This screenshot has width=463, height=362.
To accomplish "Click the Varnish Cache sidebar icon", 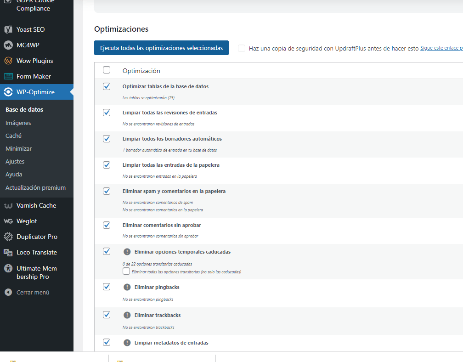I will coord(8,205).
